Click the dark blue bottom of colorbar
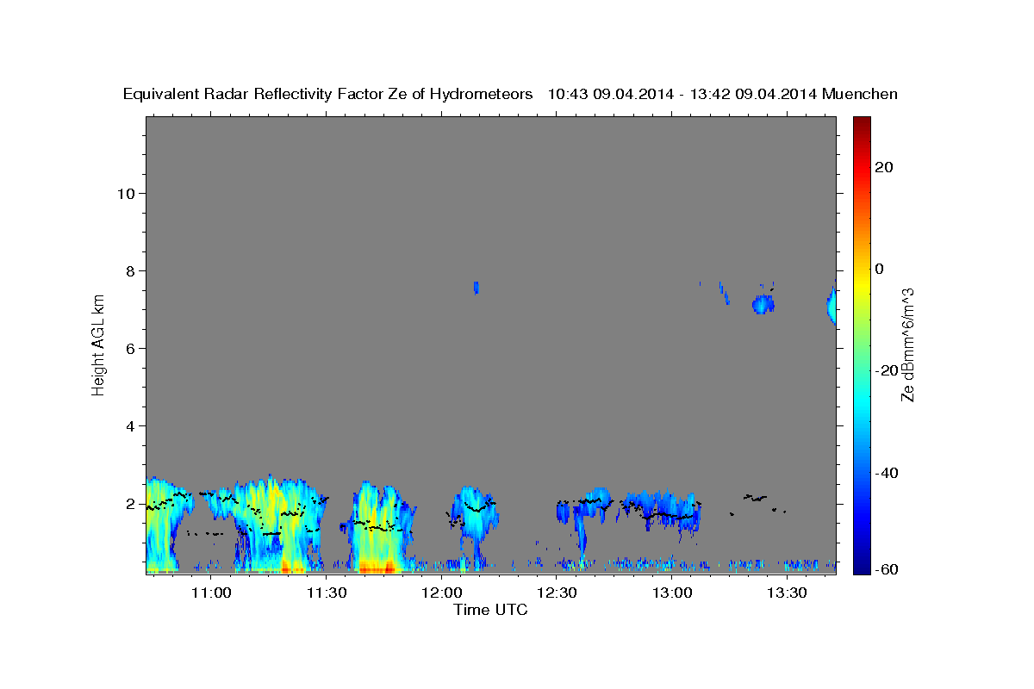 pyautogui.click(x=861, y=567)
